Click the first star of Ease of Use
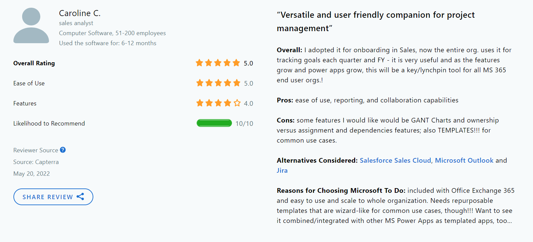Image resolution: width=533 pixels, height=242 pixels. coord(199,83)
